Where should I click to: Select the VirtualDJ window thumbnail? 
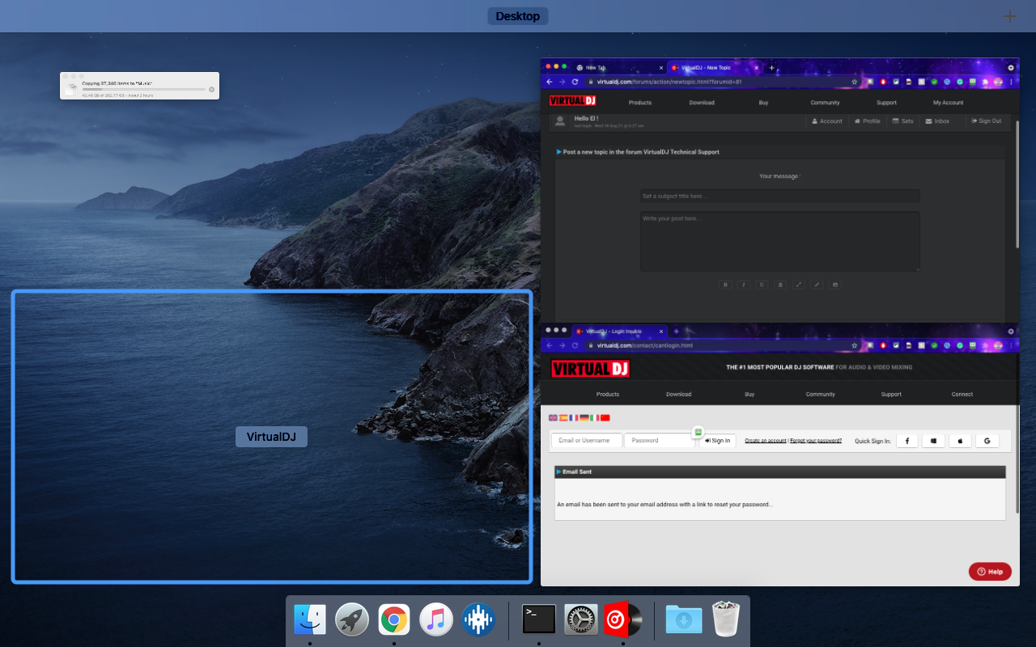point(272,437)
